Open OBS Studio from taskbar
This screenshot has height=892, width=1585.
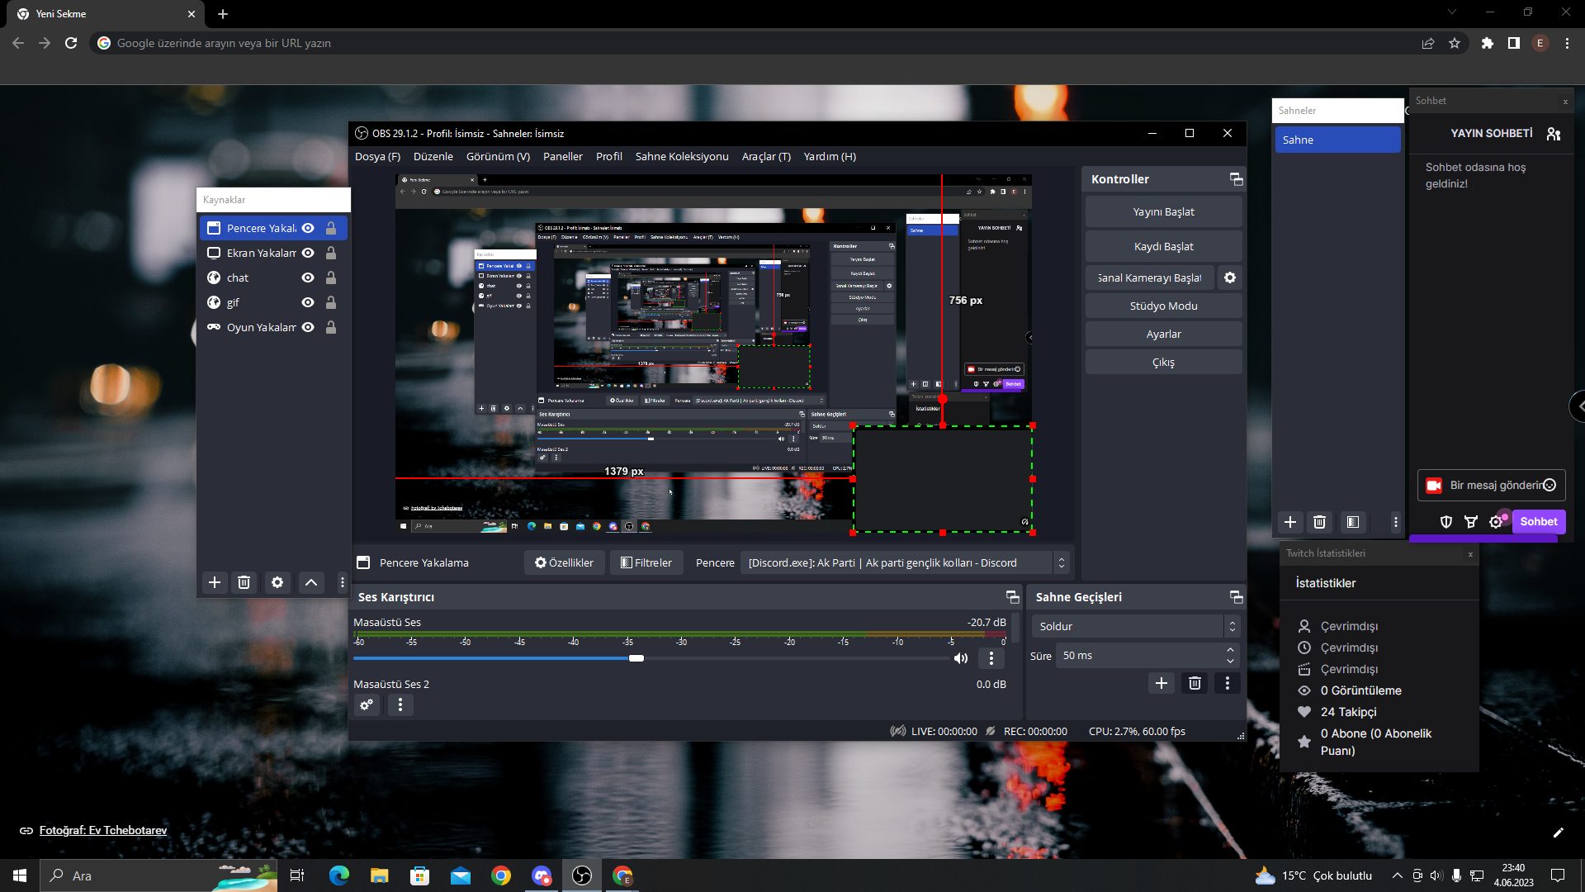click(x=582, y=875)
